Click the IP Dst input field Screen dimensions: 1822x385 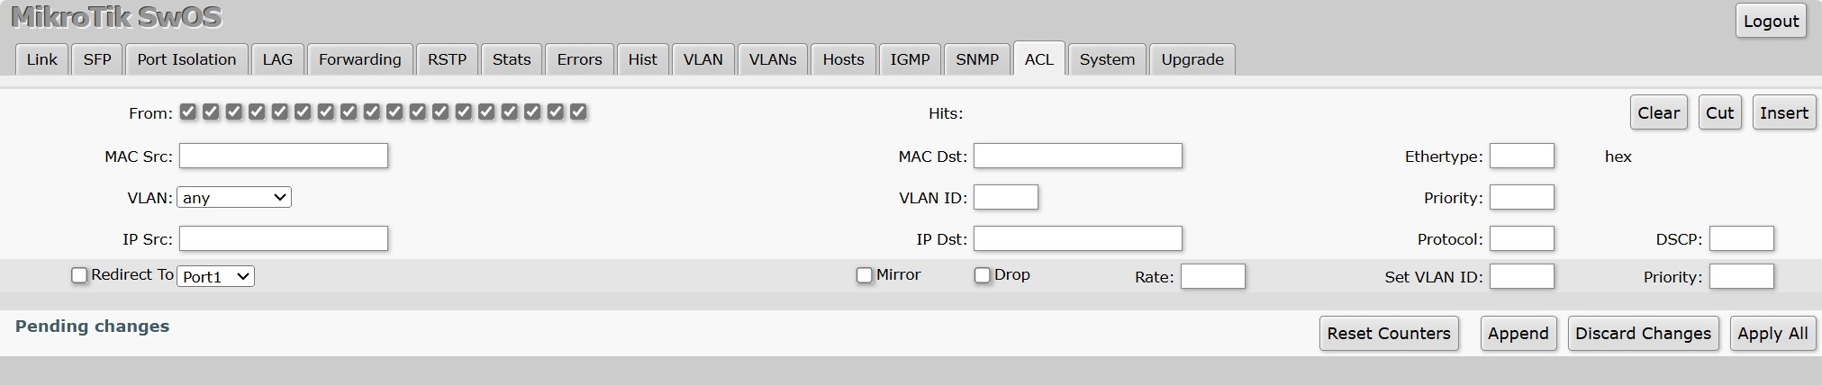coord(1077,239)
